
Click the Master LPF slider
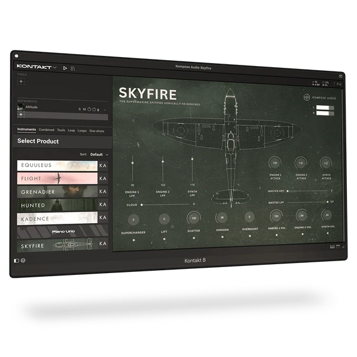(x=308, y=202)
